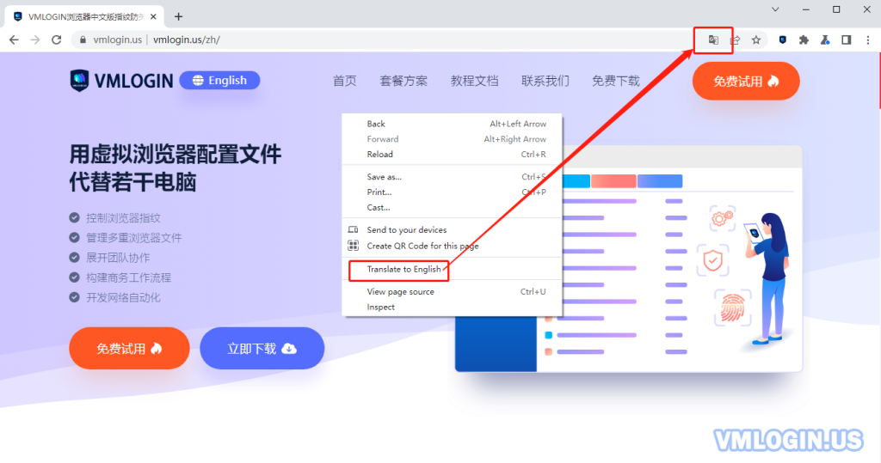
Task: Click the Chrome labs flask icon
Action: [x=825, y=40]
